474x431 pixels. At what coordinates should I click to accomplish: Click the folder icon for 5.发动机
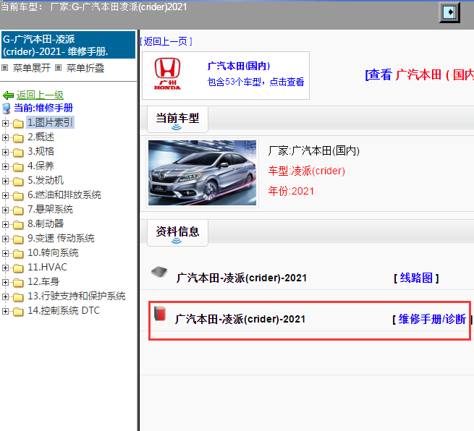18,182
